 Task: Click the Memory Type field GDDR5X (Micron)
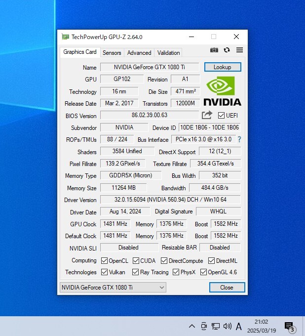pos(131,175)
